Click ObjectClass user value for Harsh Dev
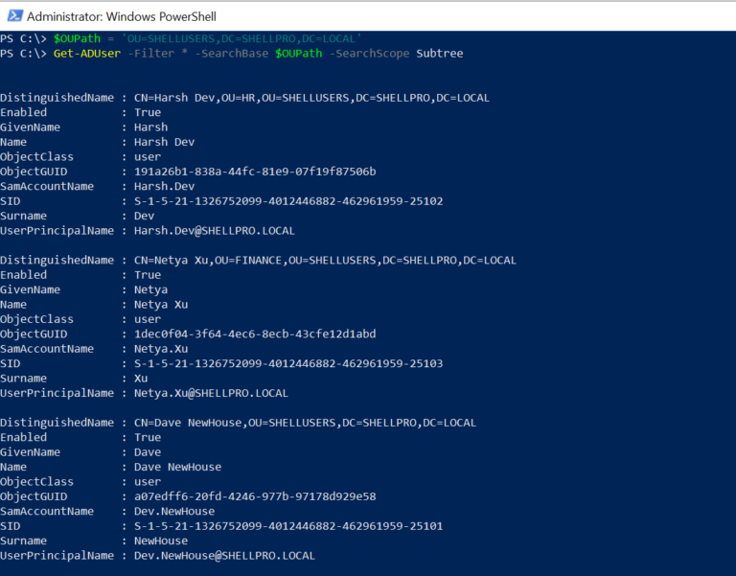The width and height of the screenshot is (736, 576). pos(148,157)
